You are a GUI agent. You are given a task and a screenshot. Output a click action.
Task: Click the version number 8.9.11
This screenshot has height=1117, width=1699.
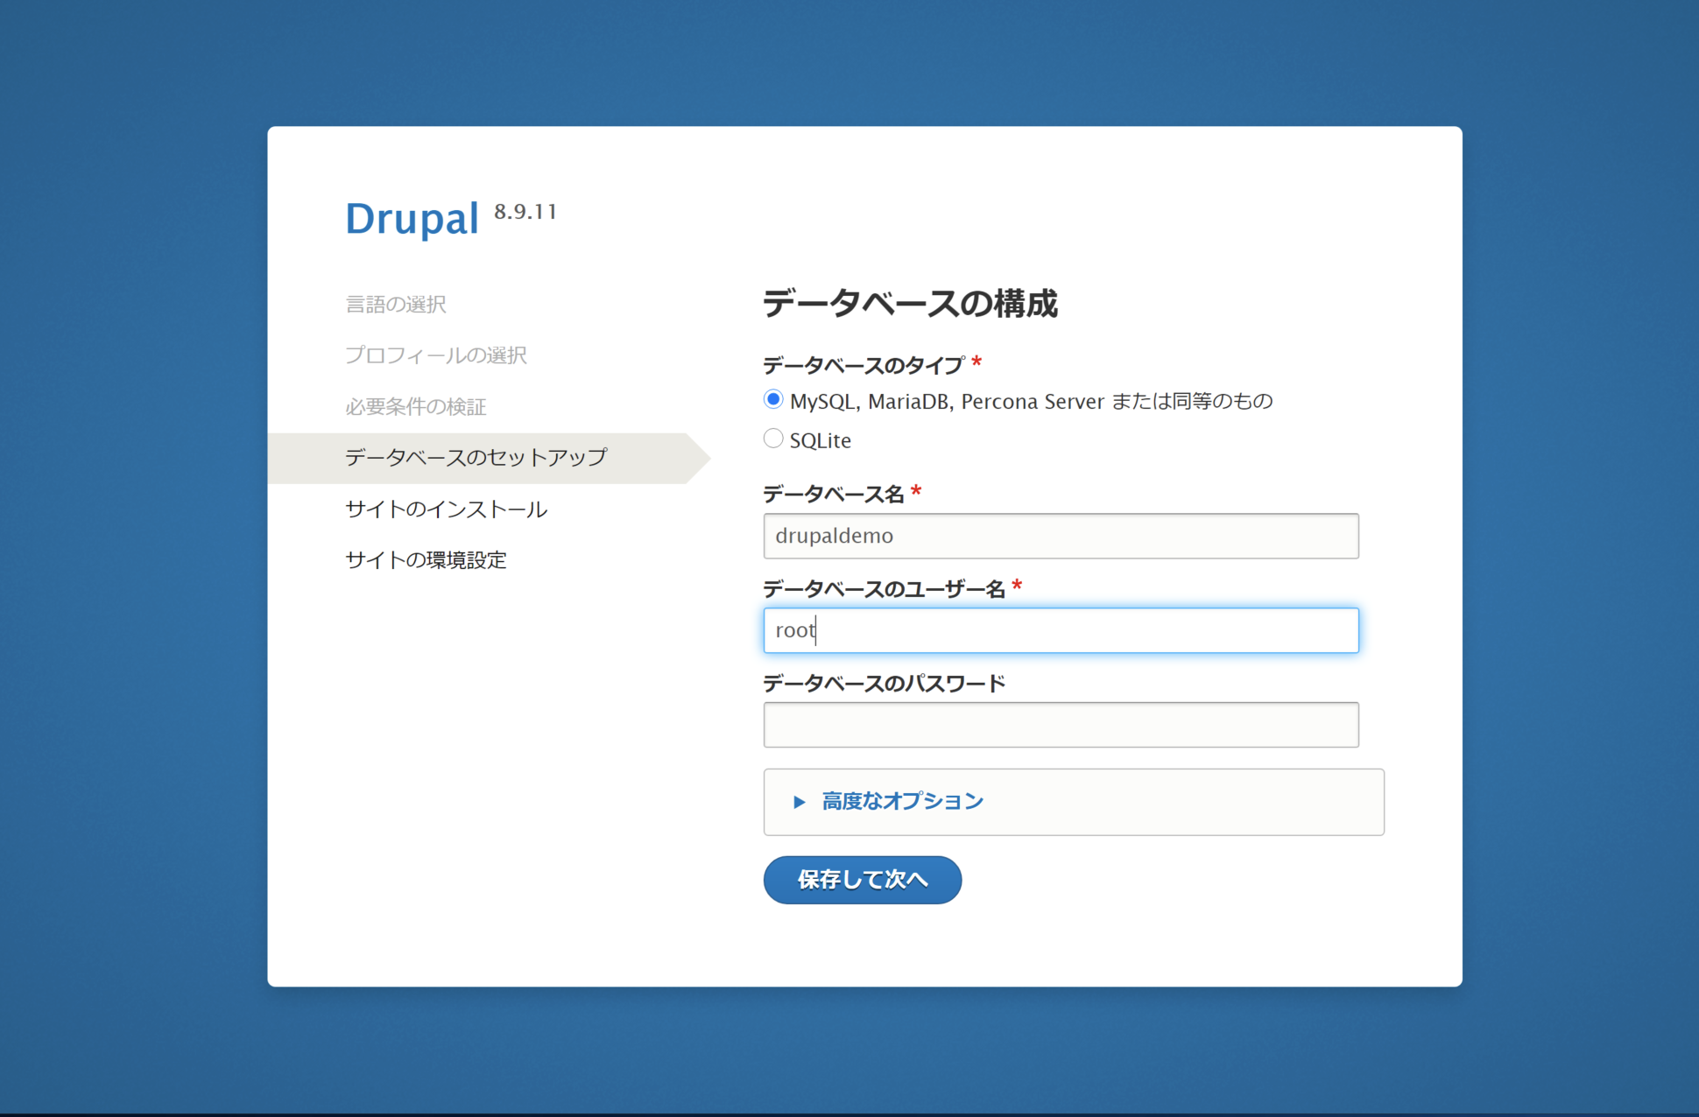[x=525, y=211]
